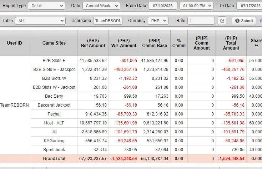Click the To Date field 07/17/2023
262x169 pixels.
click(250, 6)
